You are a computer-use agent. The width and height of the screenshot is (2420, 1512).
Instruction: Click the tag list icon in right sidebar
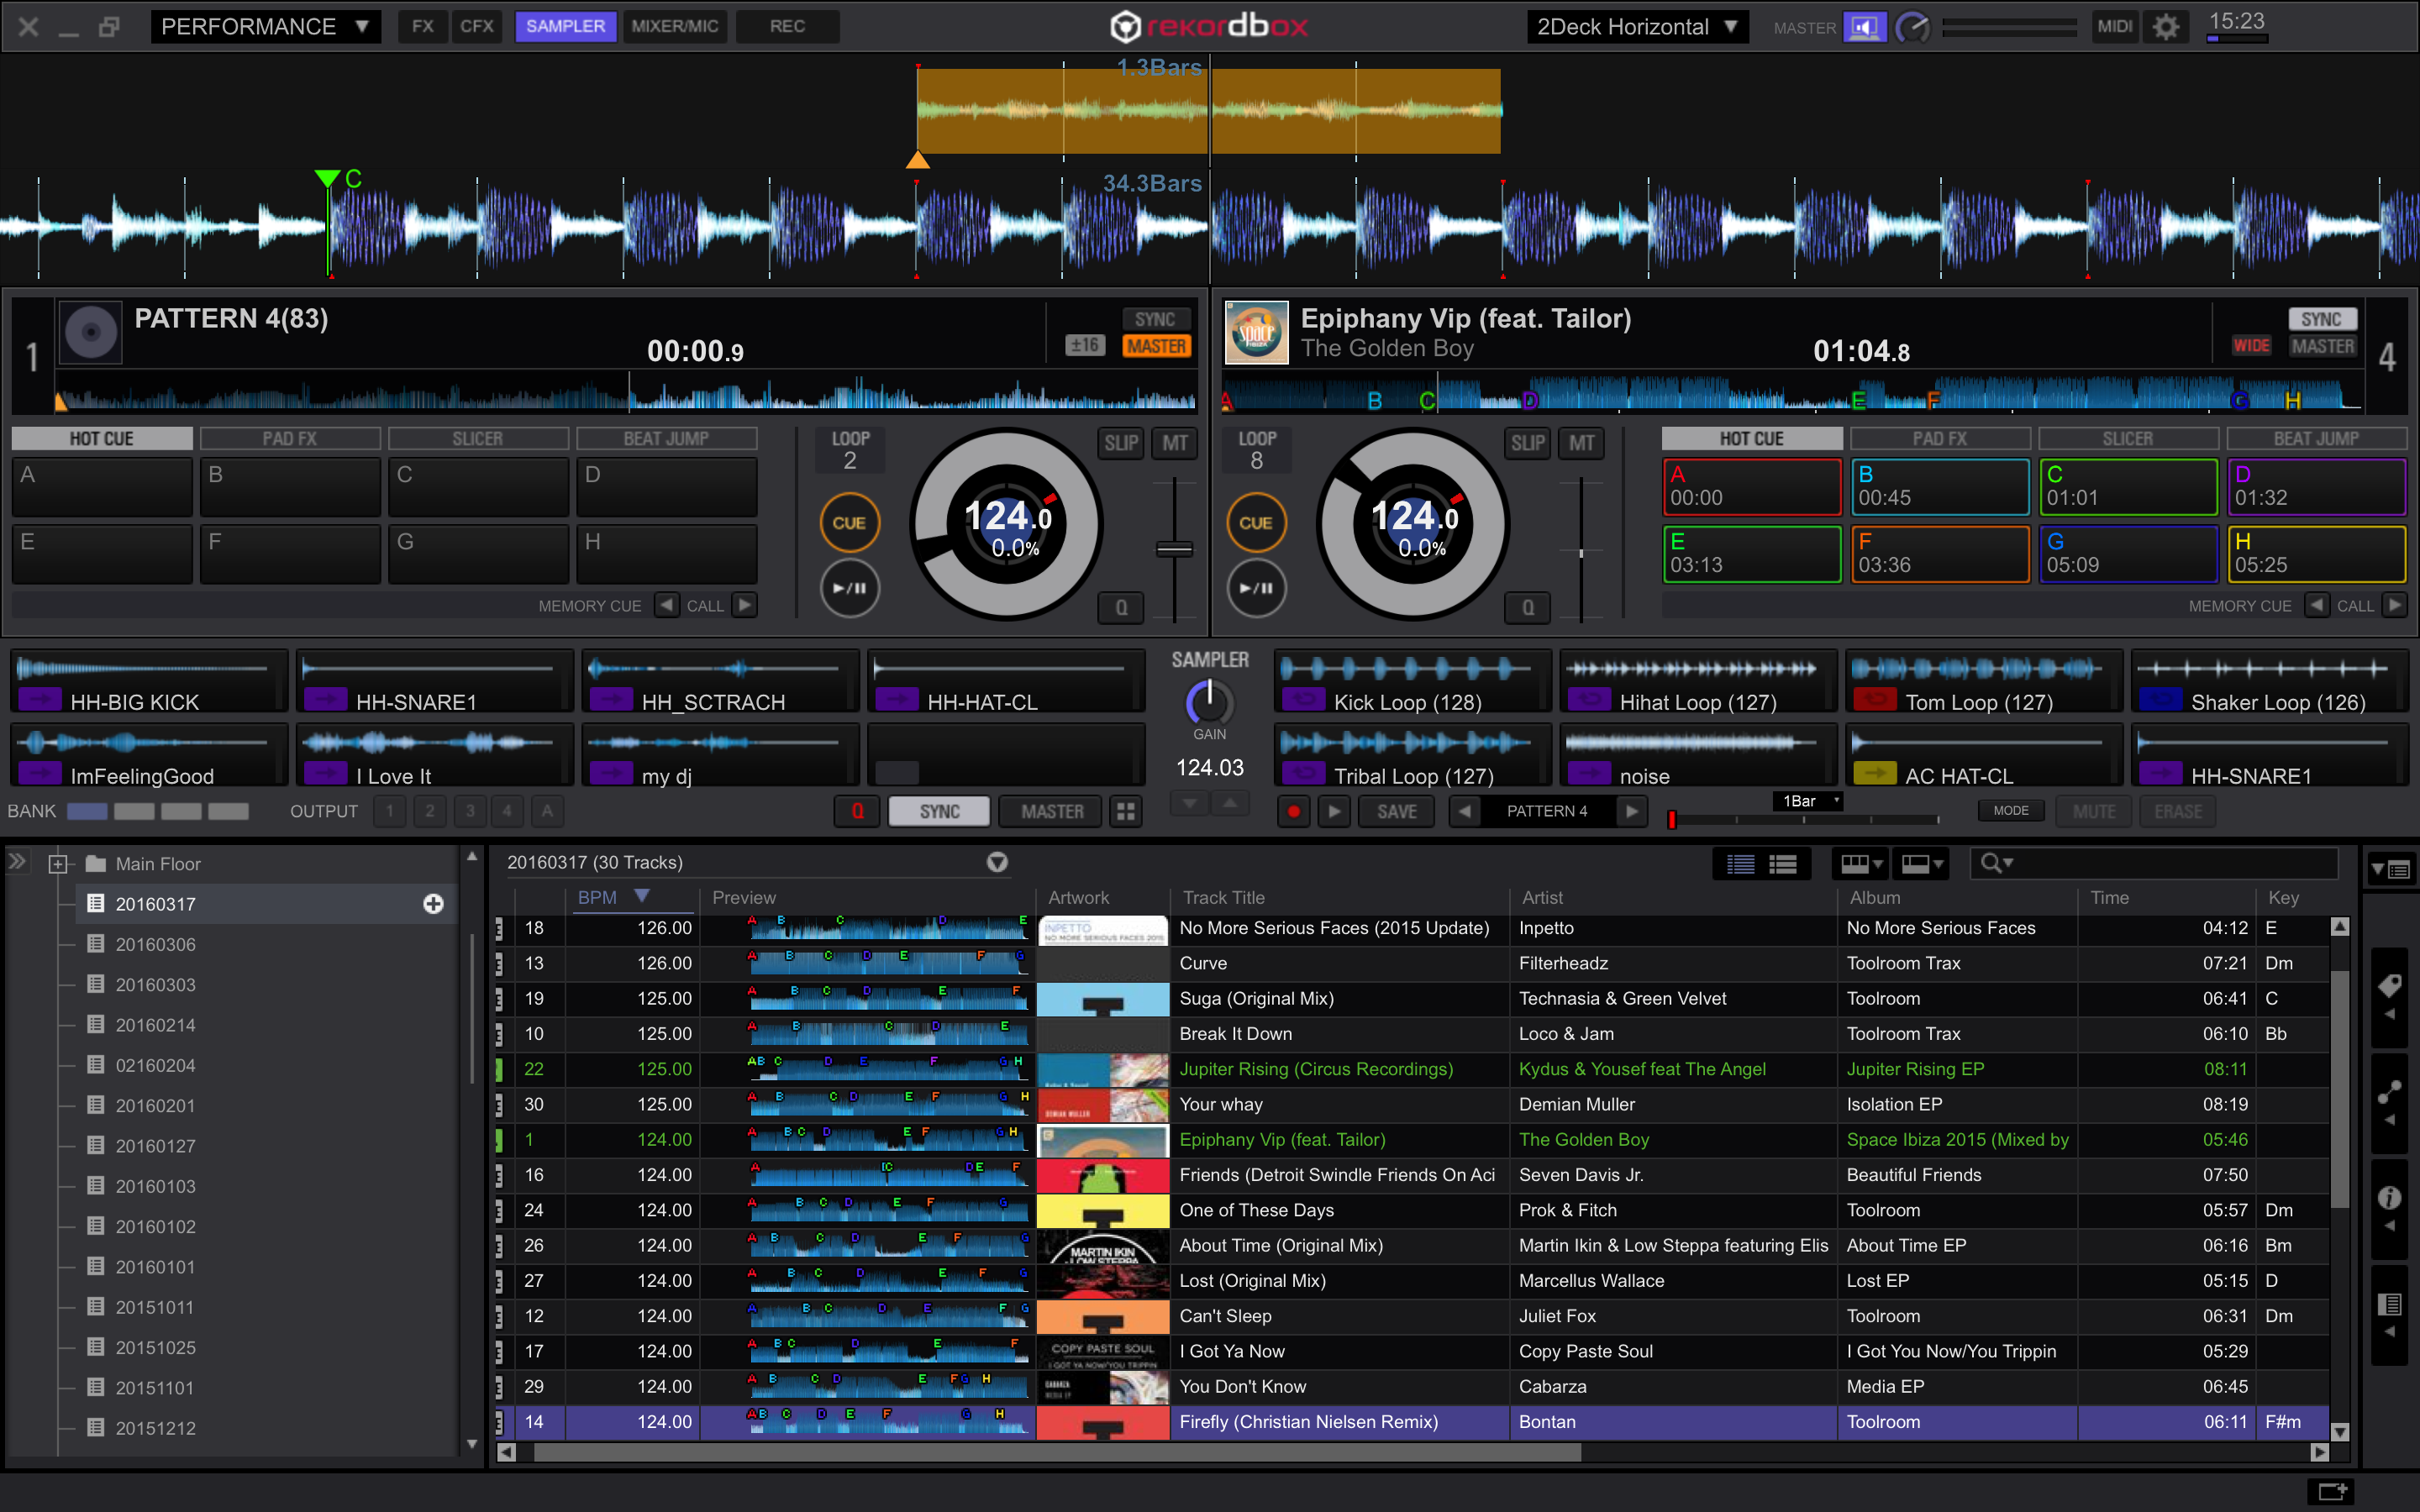[x=2389, y=987]
